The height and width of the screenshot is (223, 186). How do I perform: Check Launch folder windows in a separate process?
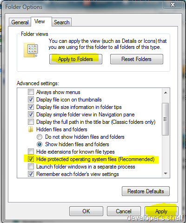[31, 167]
